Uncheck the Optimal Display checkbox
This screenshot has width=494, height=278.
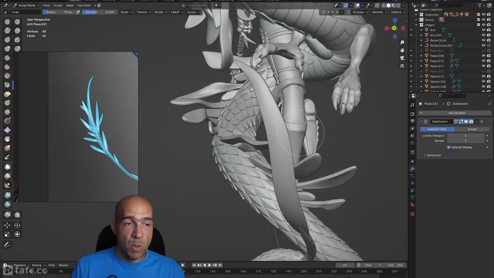pos(449,147)
